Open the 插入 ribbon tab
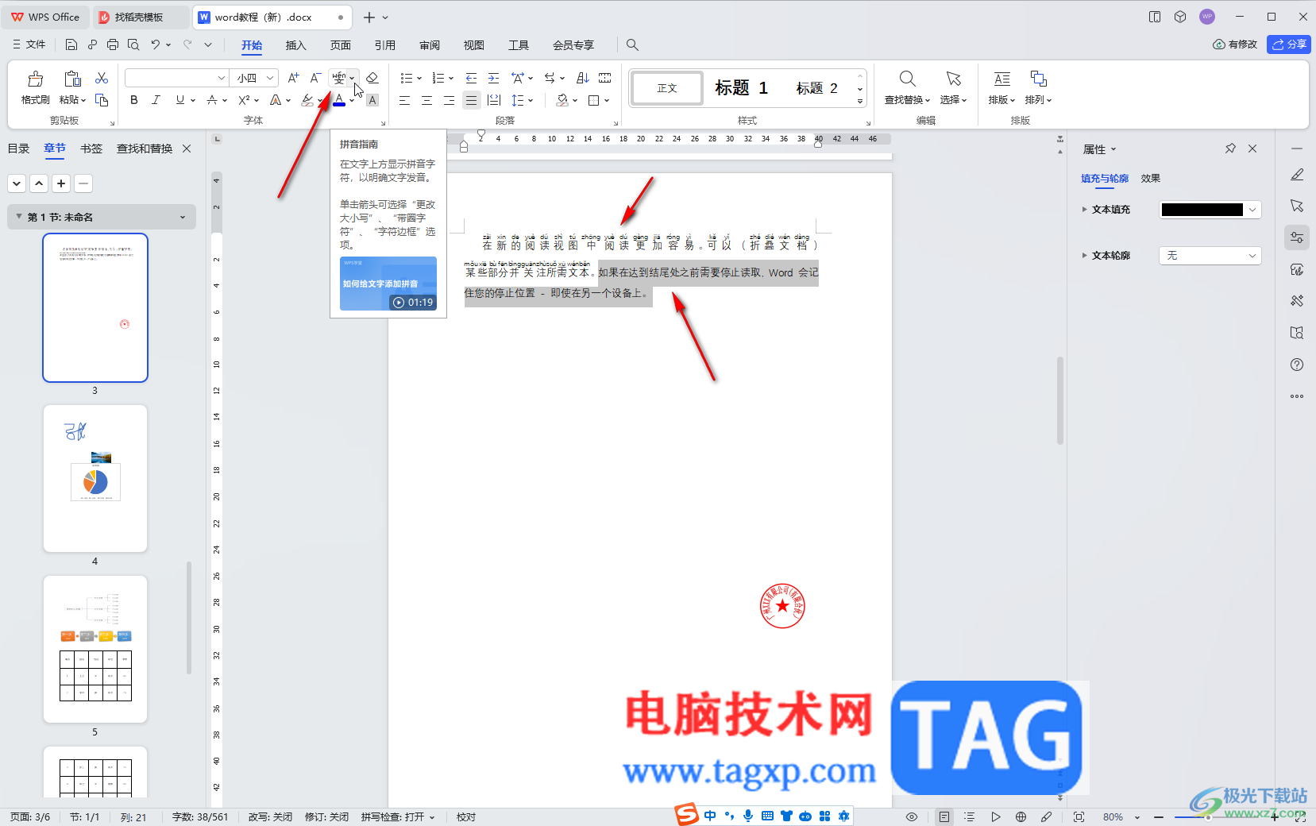The image size is (1316, 826). [295, 45]
